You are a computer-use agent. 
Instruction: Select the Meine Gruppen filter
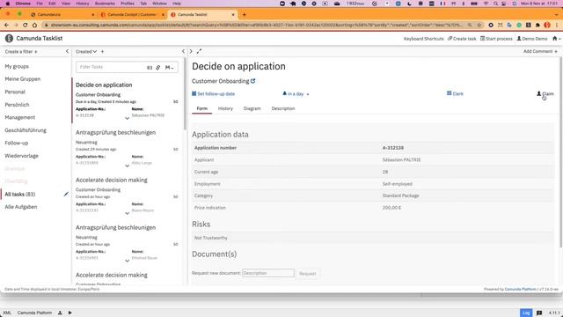[x=22, y=79]
